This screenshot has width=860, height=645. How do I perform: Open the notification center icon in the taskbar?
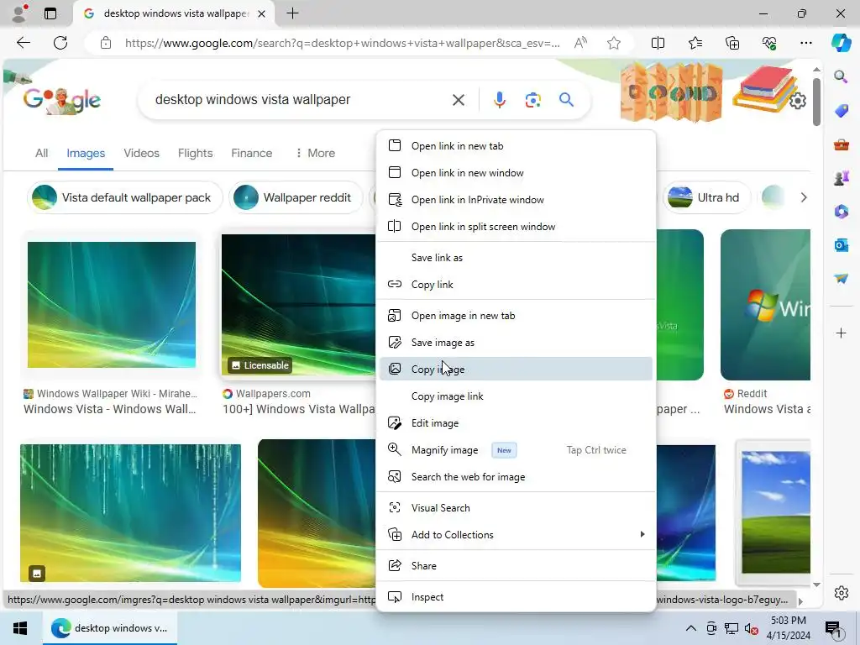pyautogui.click(x=834, y=629)
